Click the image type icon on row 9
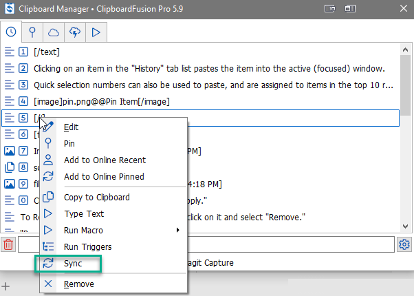This screenshot has width=414, height=296. tap(10, 184)
